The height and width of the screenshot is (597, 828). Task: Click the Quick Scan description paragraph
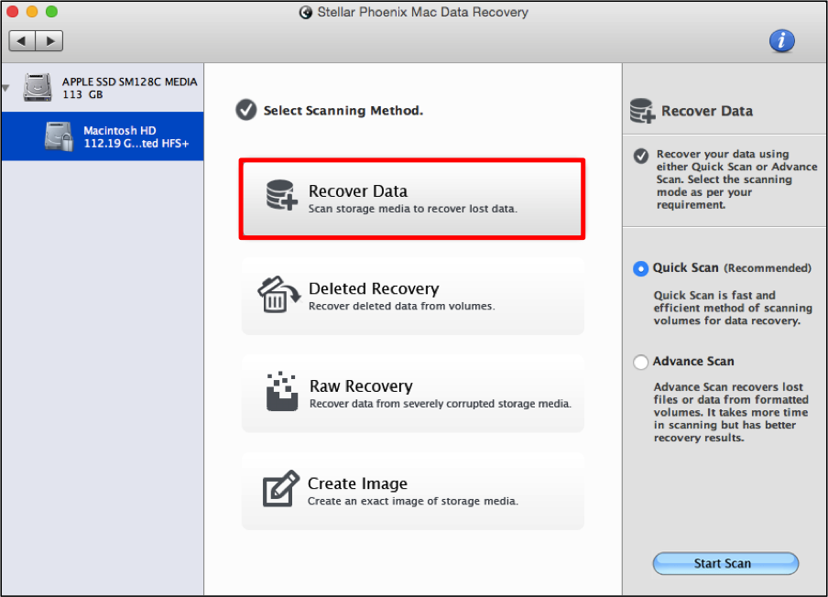pyautogui.click(x=733, y=308)
